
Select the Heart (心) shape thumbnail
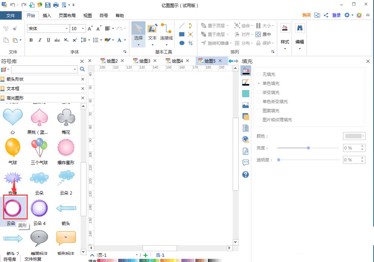click(x=13, y=117)
